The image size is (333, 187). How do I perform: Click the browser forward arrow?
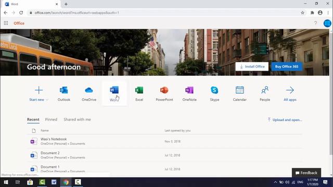tap(13, 12)
